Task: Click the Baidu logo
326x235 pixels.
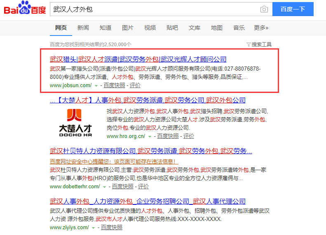Action: click(x=25, y=9)
